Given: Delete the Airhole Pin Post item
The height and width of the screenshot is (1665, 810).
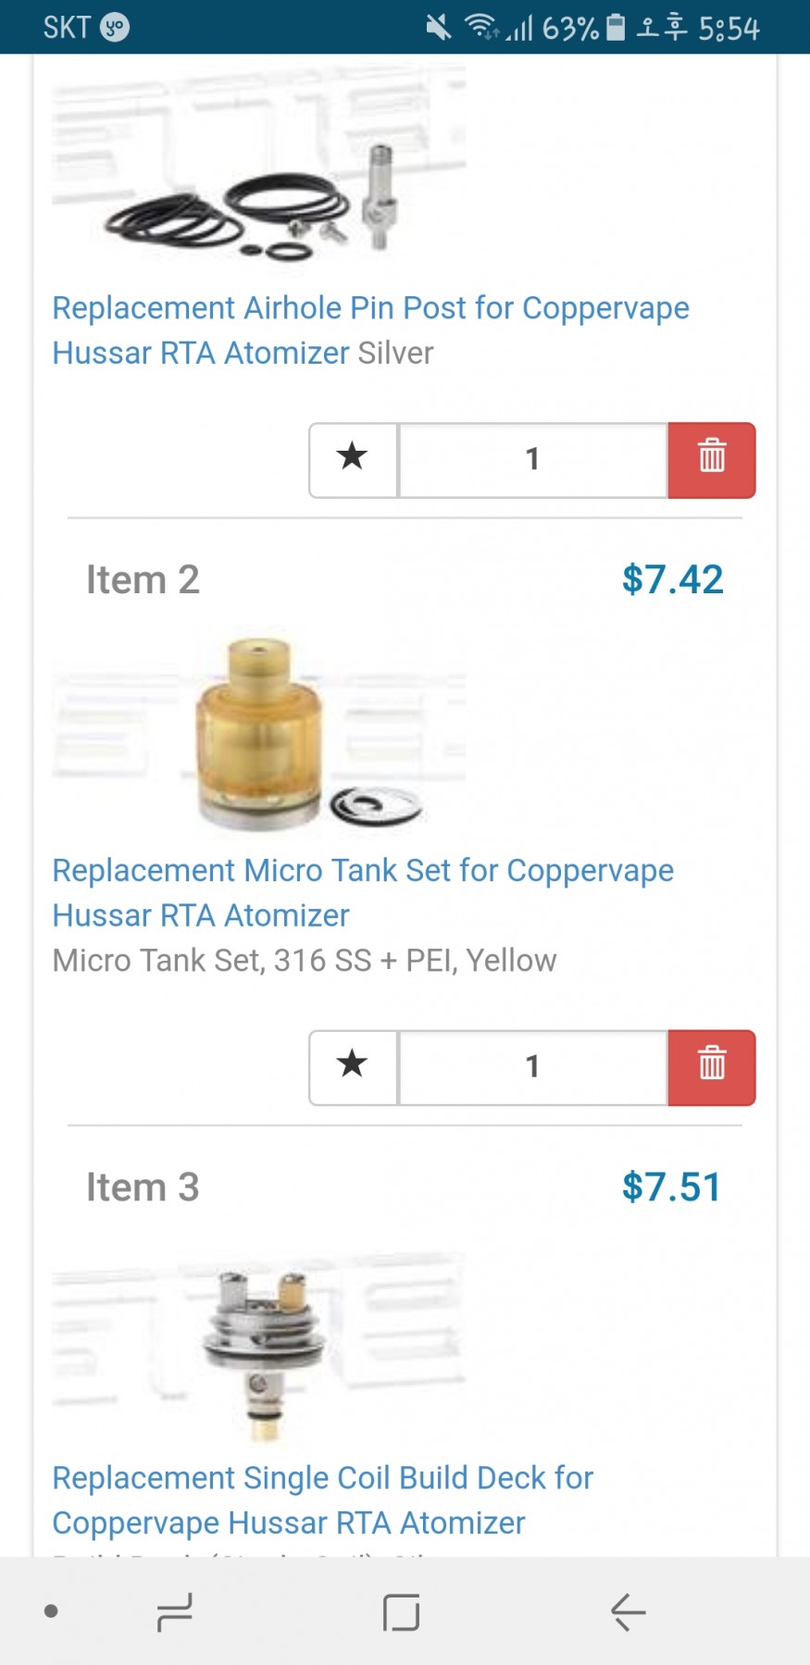Looking at the screenshot, I should point(711,460).
